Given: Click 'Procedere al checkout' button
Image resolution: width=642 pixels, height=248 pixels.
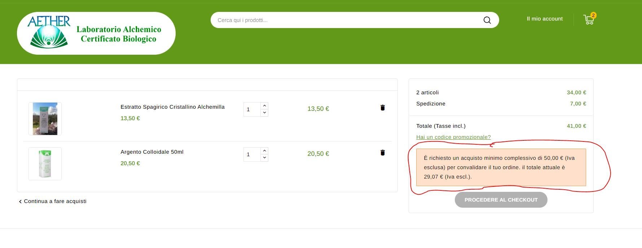Looking at the screenshot, I should [501, 200].
